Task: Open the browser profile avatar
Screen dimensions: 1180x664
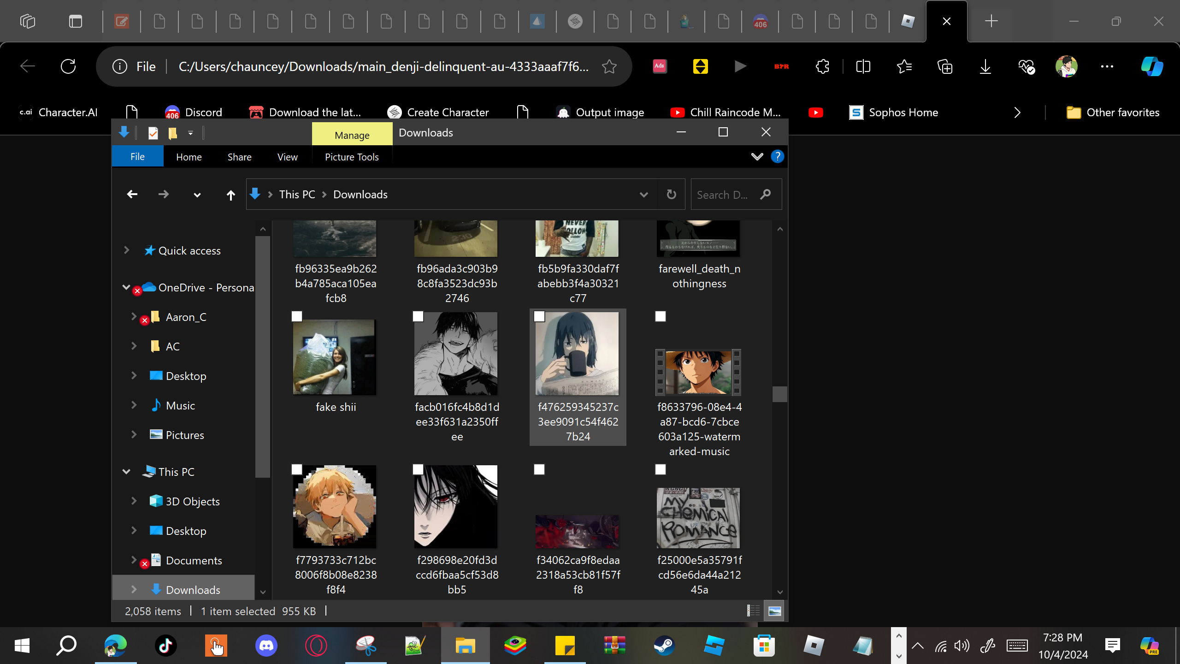Action: click(x=1067, y=66)
